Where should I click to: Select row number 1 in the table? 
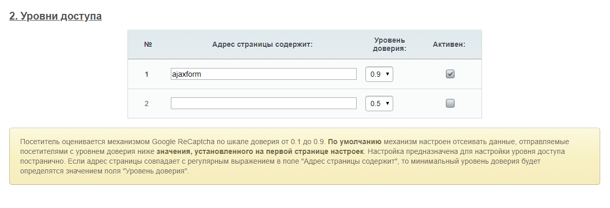coord(147,74)
